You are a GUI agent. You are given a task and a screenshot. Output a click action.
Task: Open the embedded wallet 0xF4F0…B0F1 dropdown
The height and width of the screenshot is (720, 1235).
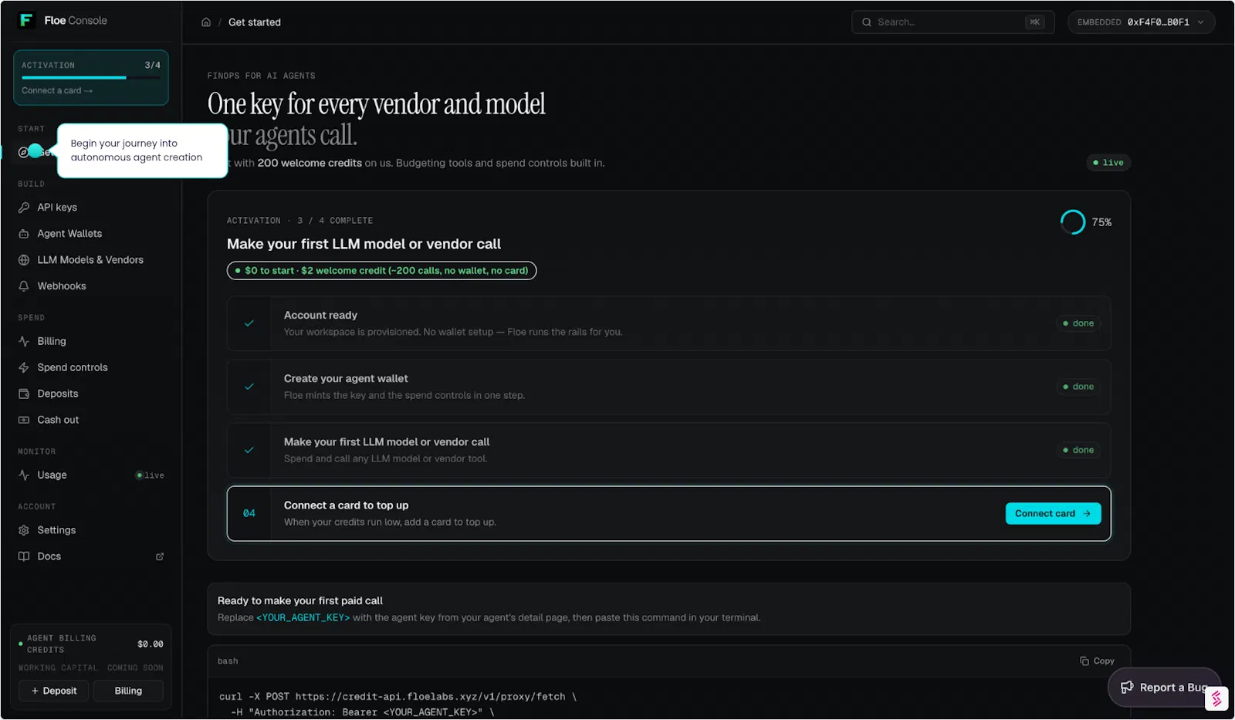click(x=1141, y=22)
